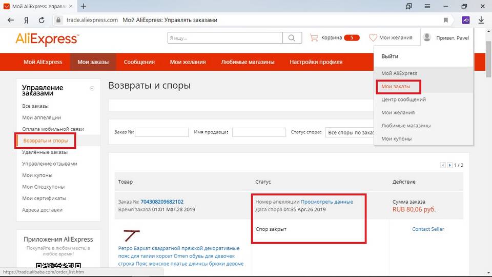Go to next page of disputes

[x=450, y=165]
